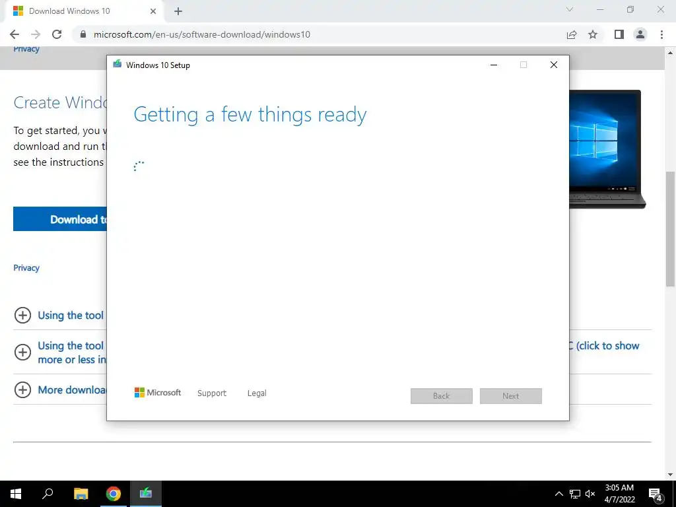Click the Download tool now button on webpage
676x507 pixels.
pos(60,219)
